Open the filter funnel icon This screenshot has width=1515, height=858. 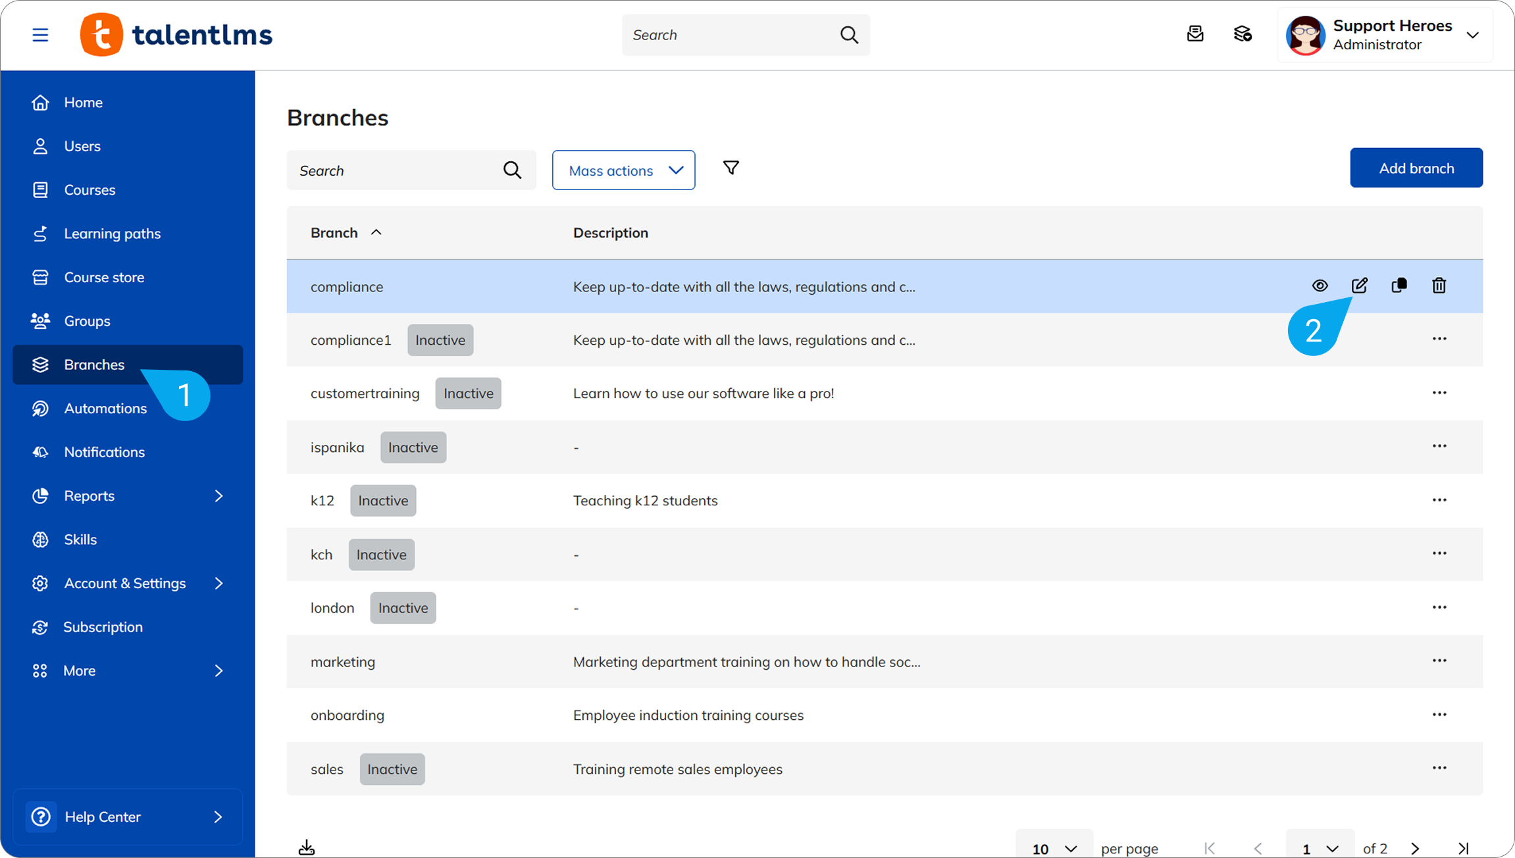731,168
